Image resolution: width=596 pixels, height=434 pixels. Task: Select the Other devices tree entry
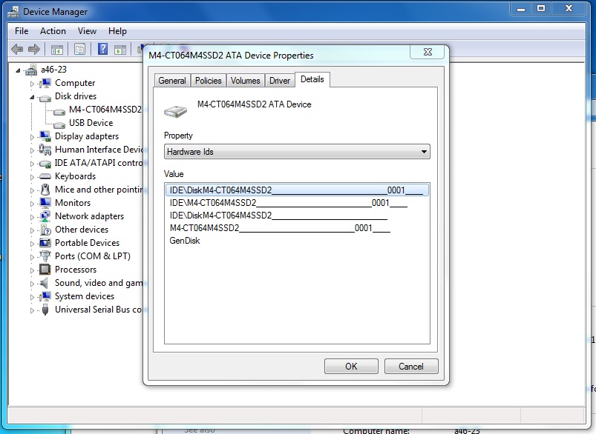[x=82, y=230]
